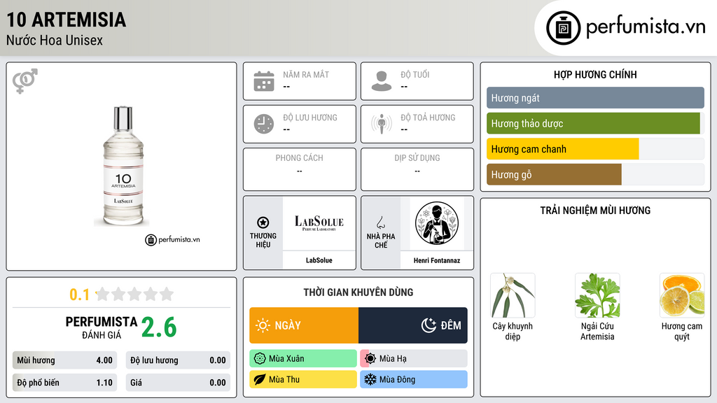Select the Ngải Cứu Artemisia note image

pyautogui.click(x=597, y=296)
